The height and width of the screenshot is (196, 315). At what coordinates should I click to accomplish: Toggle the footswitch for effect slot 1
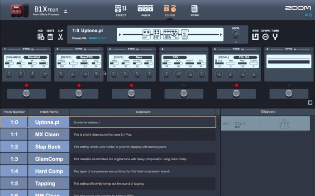click(x=26, y=93)
